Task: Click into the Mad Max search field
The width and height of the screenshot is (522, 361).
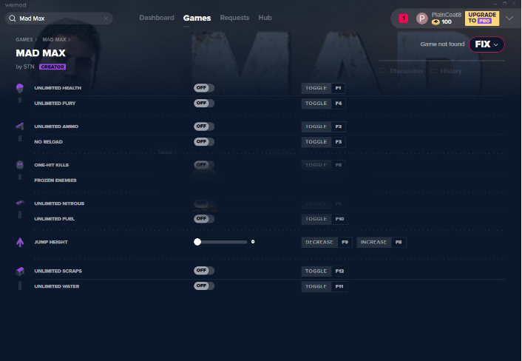Action: tap(59, 18)
